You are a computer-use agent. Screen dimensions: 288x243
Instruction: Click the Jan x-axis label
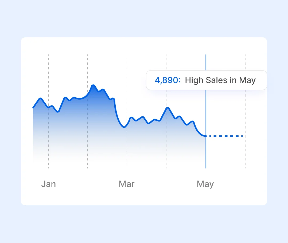48,184
